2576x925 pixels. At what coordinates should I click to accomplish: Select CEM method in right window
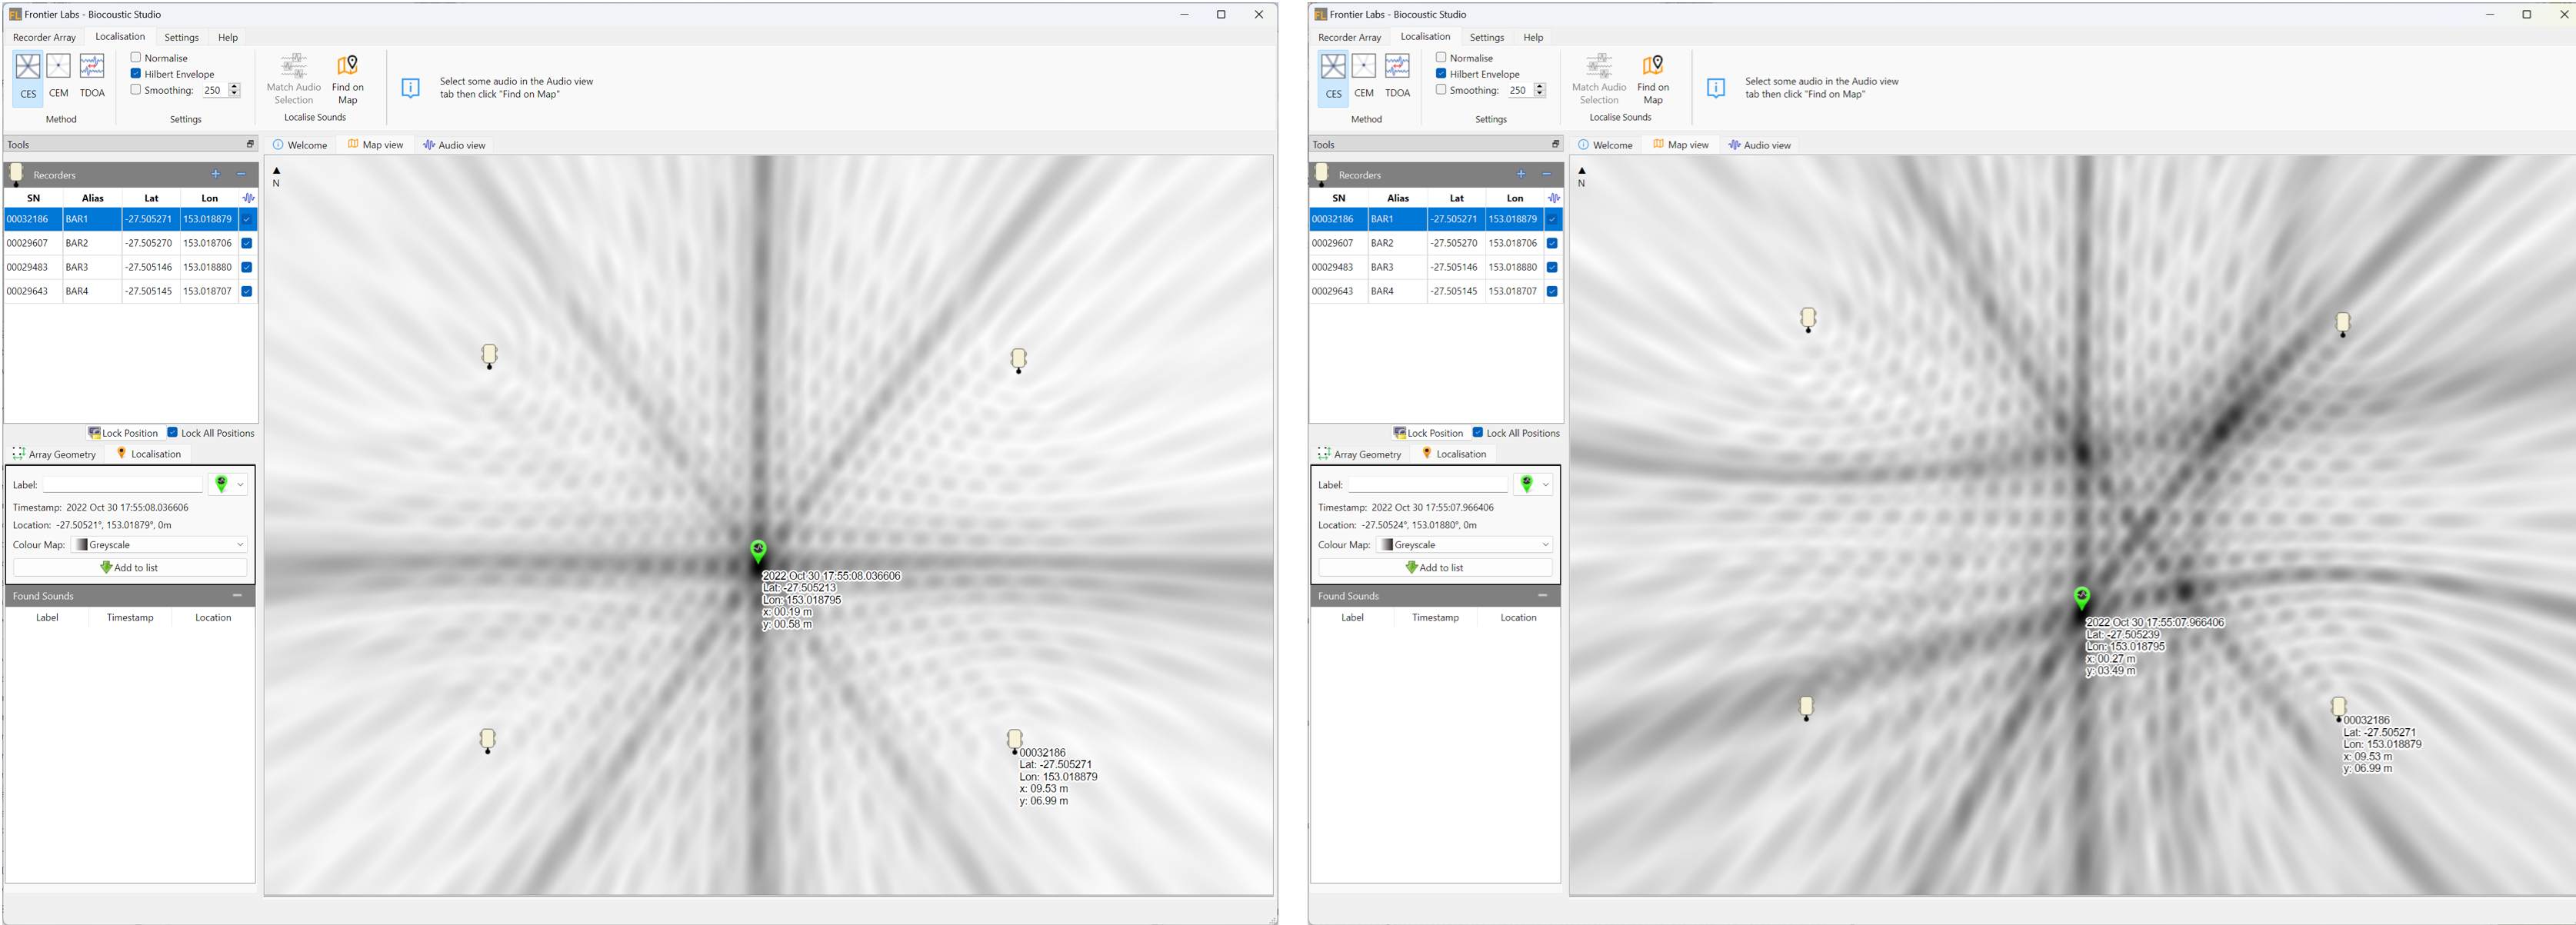[1364, 78]
